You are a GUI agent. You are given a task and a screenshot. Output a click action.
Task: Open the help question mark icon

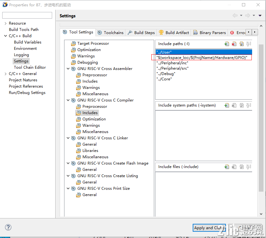click(8, 227)
